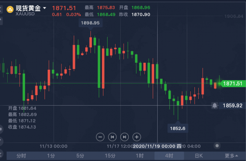Click the 1859.92 alert price label

pyautogui.click(x=233, y=106)
